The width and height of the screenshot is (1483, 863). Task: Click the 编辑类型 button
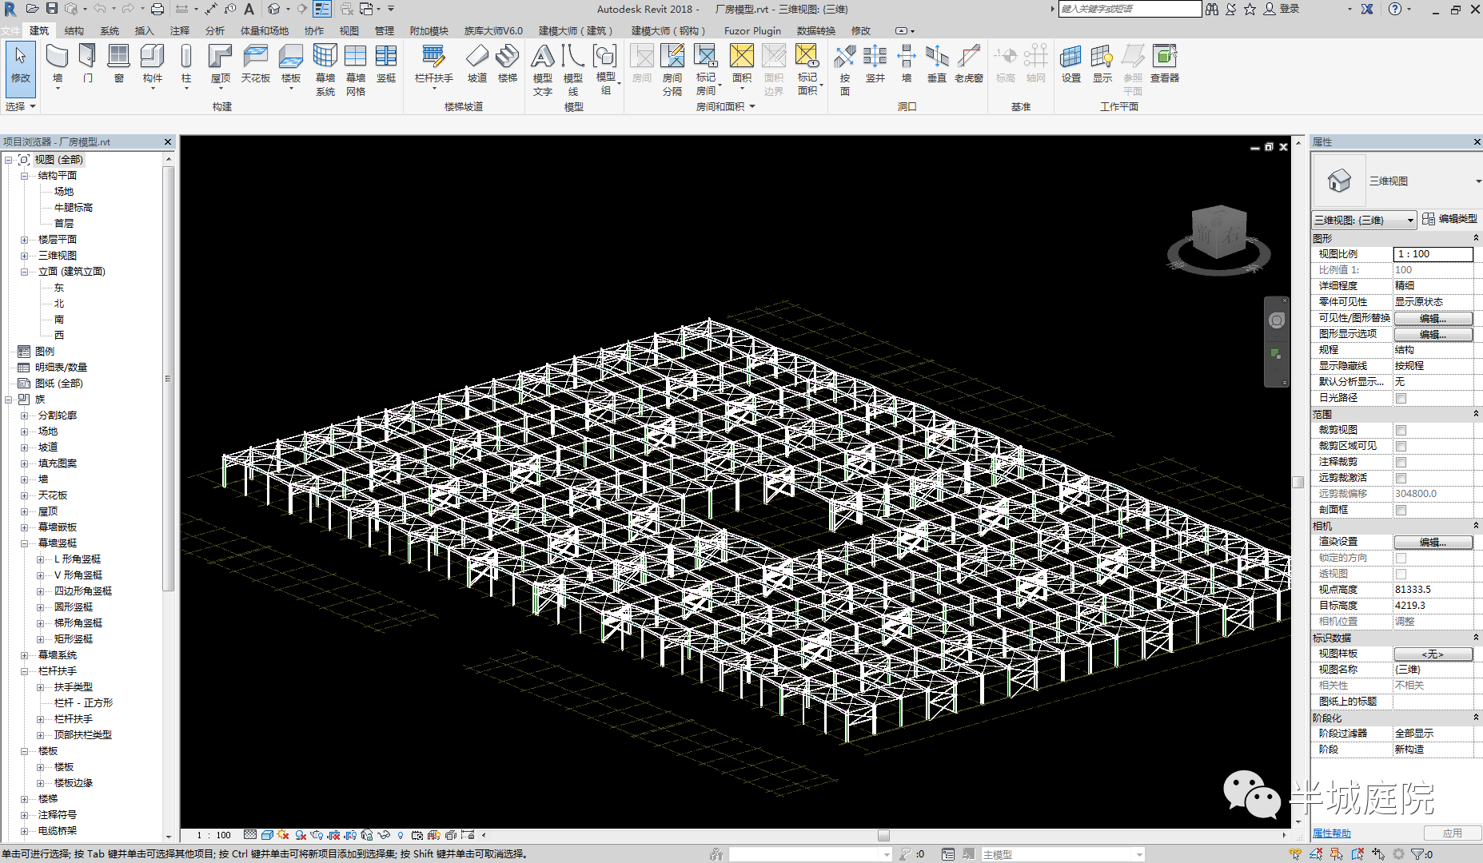tap(1449, 219)
